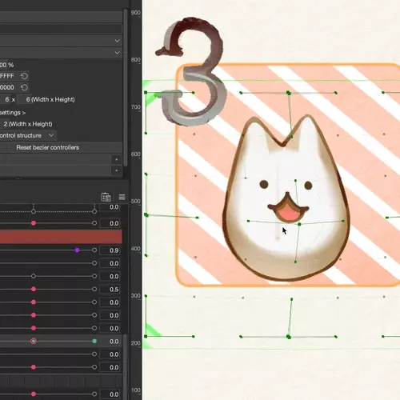Open the parameter panel hamburger menu

pyautogui.click(x=122, y=197)
